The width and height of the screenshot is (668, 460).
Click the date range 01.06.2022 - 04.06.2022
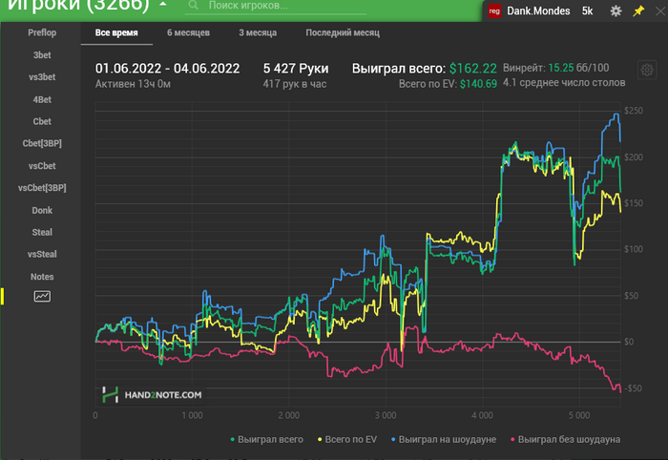(x=167, y=68)
